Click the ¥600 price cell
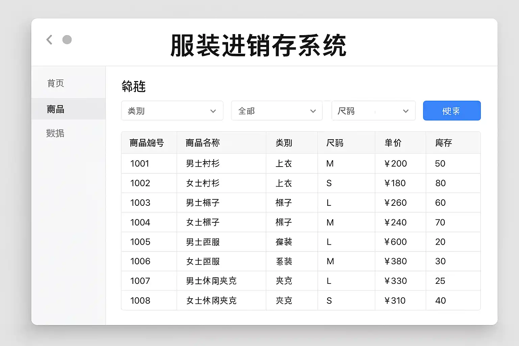This screenshot has height=346, width=519. (395, 242)
